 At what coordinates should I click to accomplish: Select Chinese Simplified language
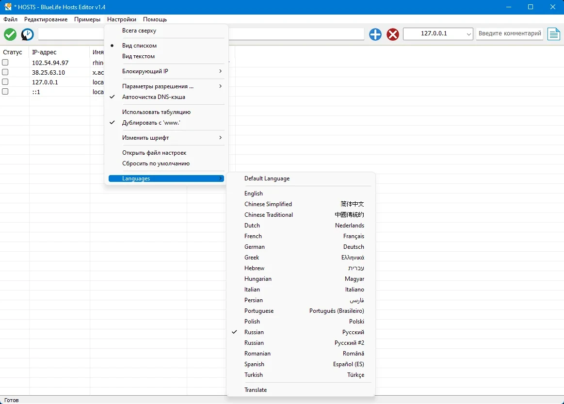coord(301,204)
